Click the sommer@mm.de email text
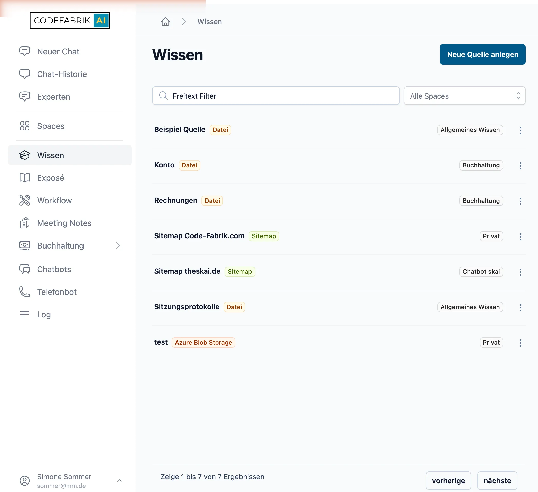Image resolution: width=538 pixels, height=492 pixels. [61, 486]
